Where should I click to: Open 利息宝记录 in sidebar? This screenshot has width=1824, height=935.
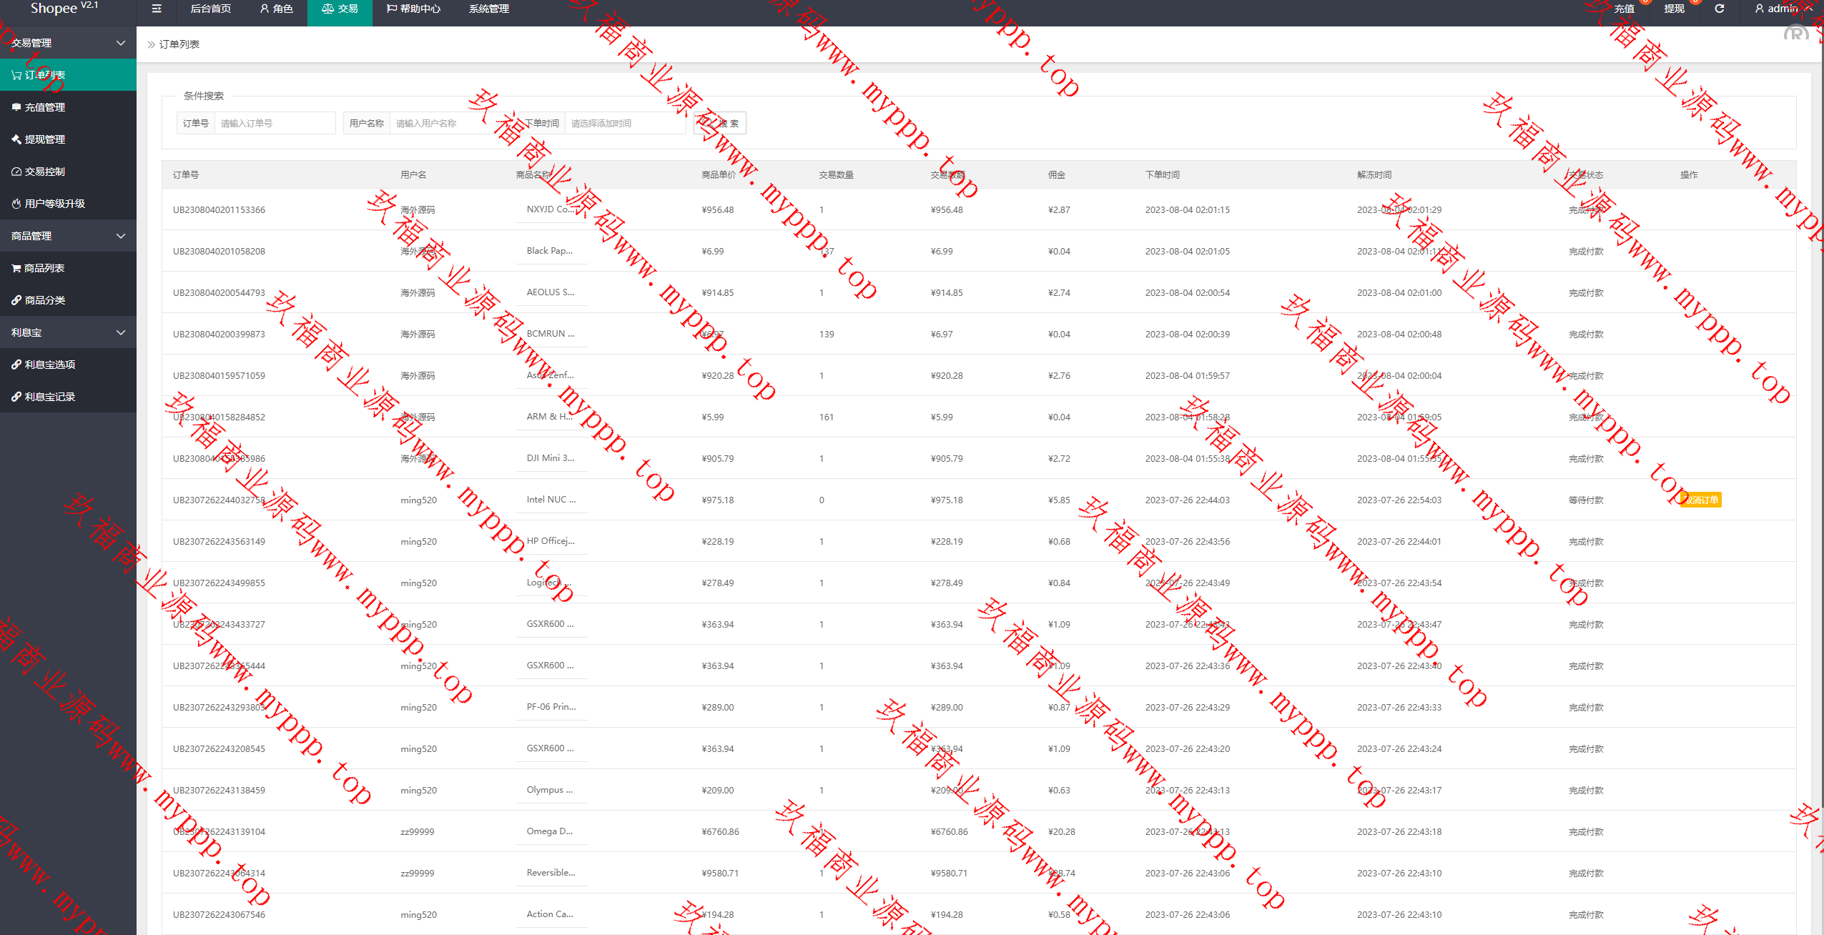click(x=49, y=397)
